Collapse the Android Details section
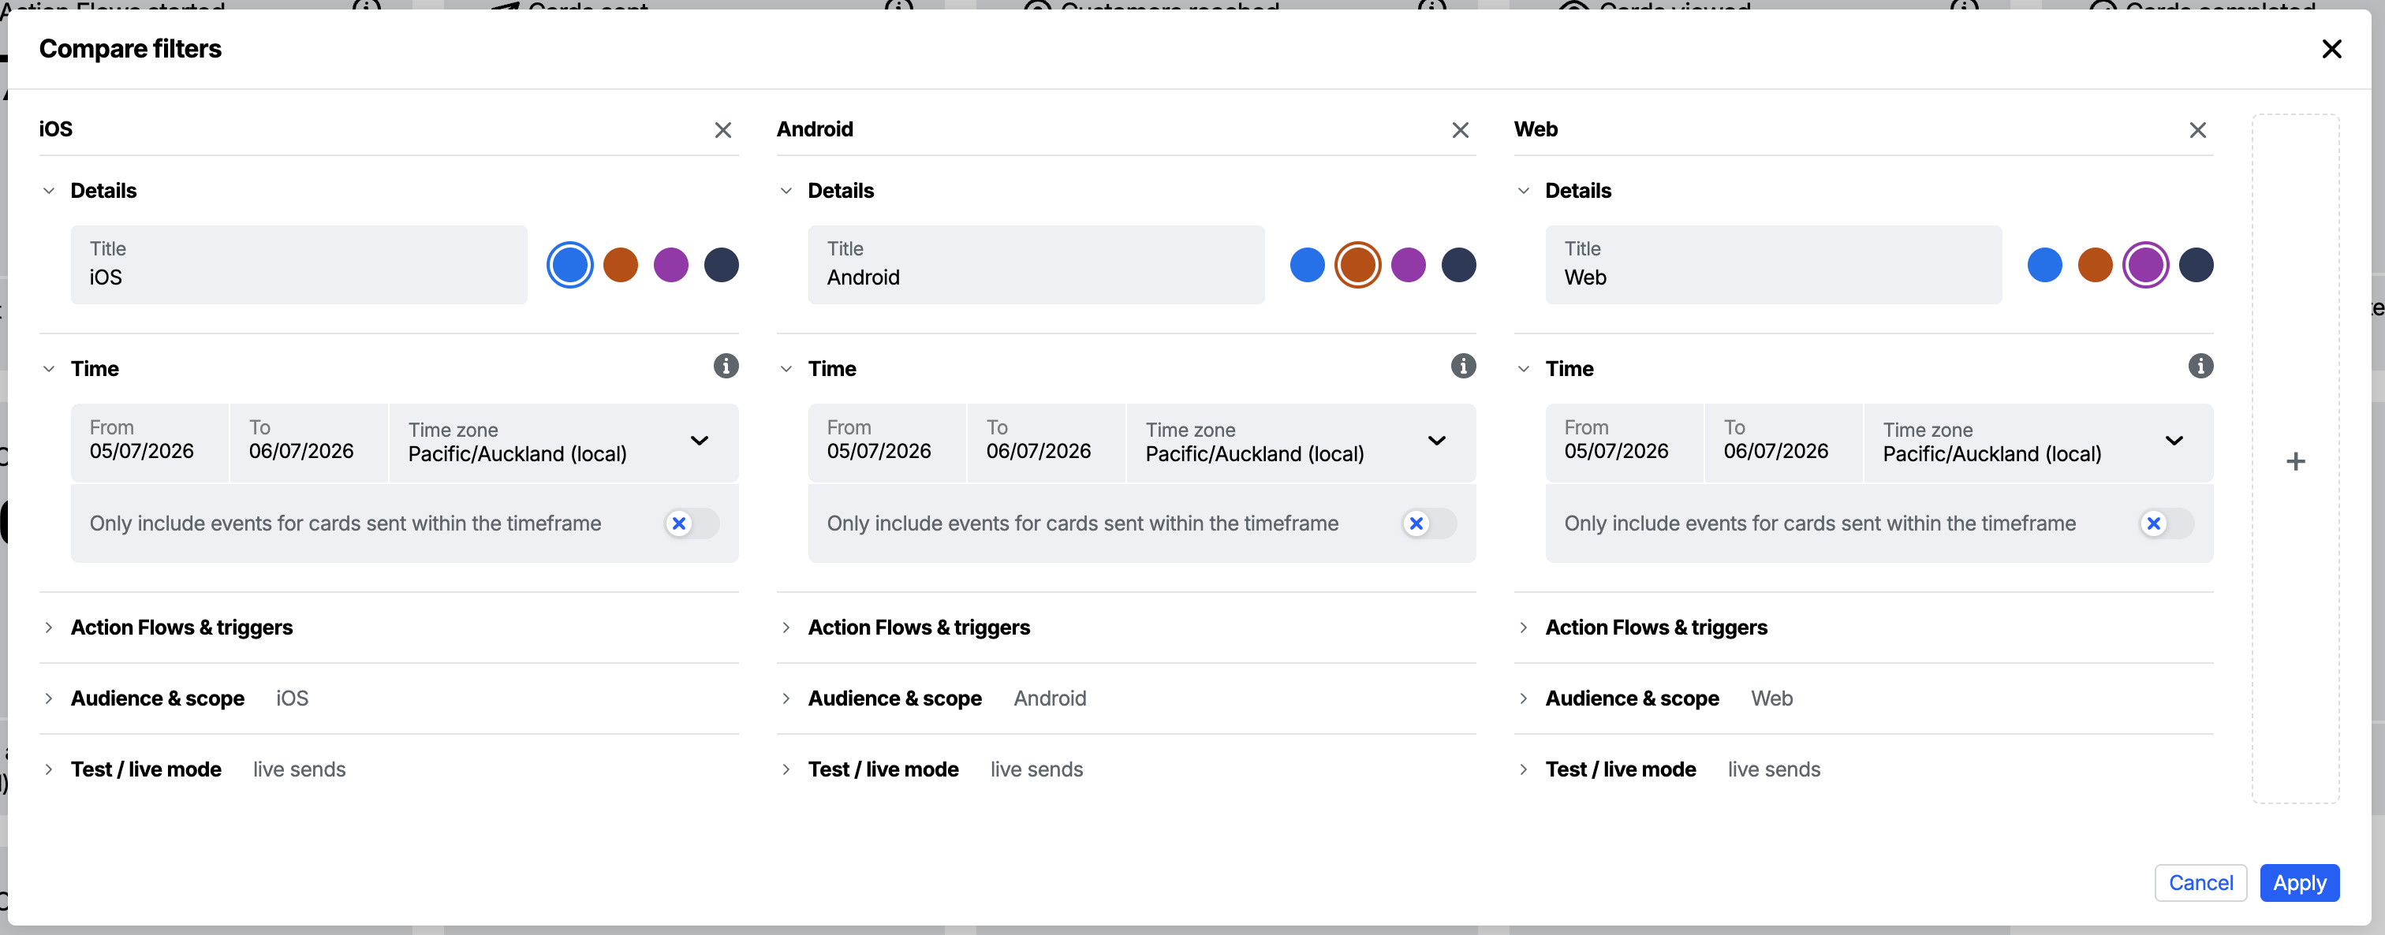2385x935 pixels. [x=786, y=191]
